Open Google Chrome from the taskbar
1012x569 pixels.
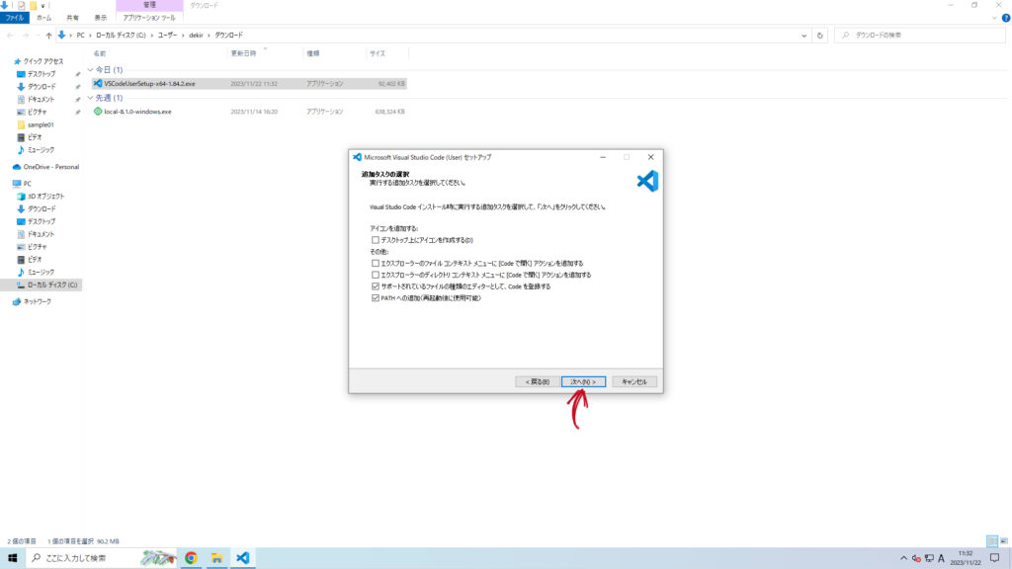(191, 558)
